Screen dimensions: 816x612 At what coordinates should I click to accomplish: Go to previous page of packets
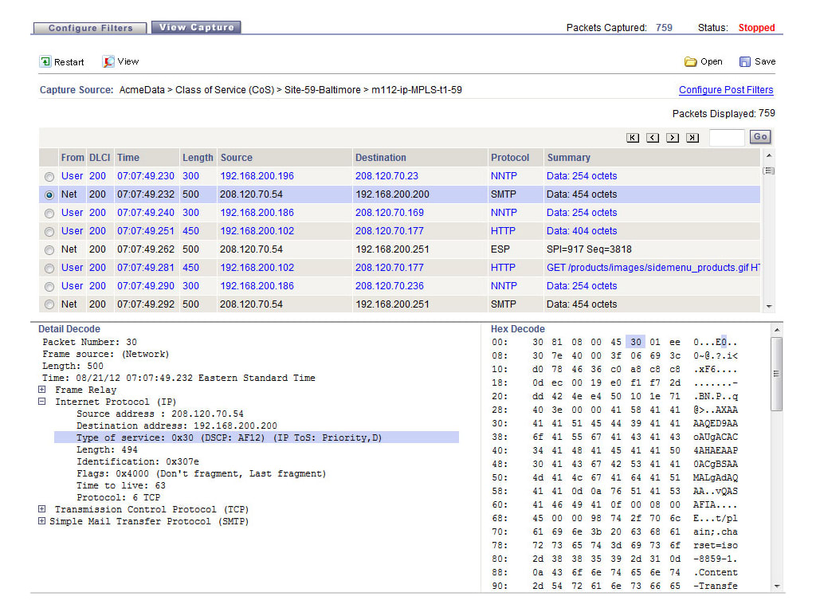[653, 138]
